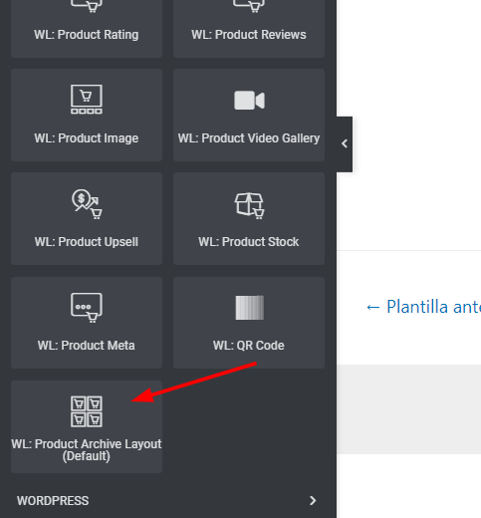Select the Product Archive Layout grid icon
Screen dimensions: 481x518
[87, 411]
